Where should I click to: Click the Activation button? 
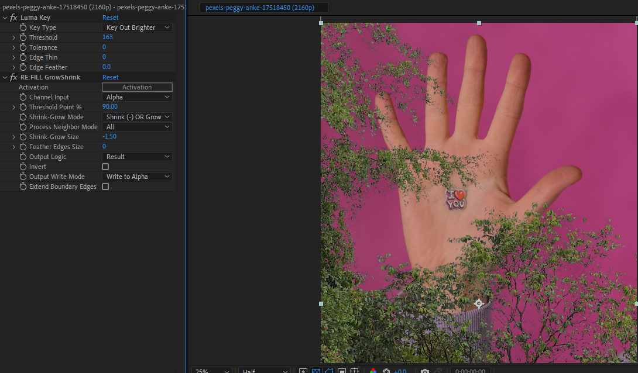137,87
